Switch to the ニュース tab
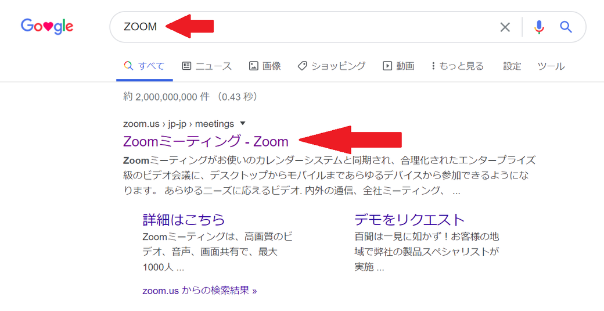This screenshot has width=604, height=311. (x=207, y=66)
